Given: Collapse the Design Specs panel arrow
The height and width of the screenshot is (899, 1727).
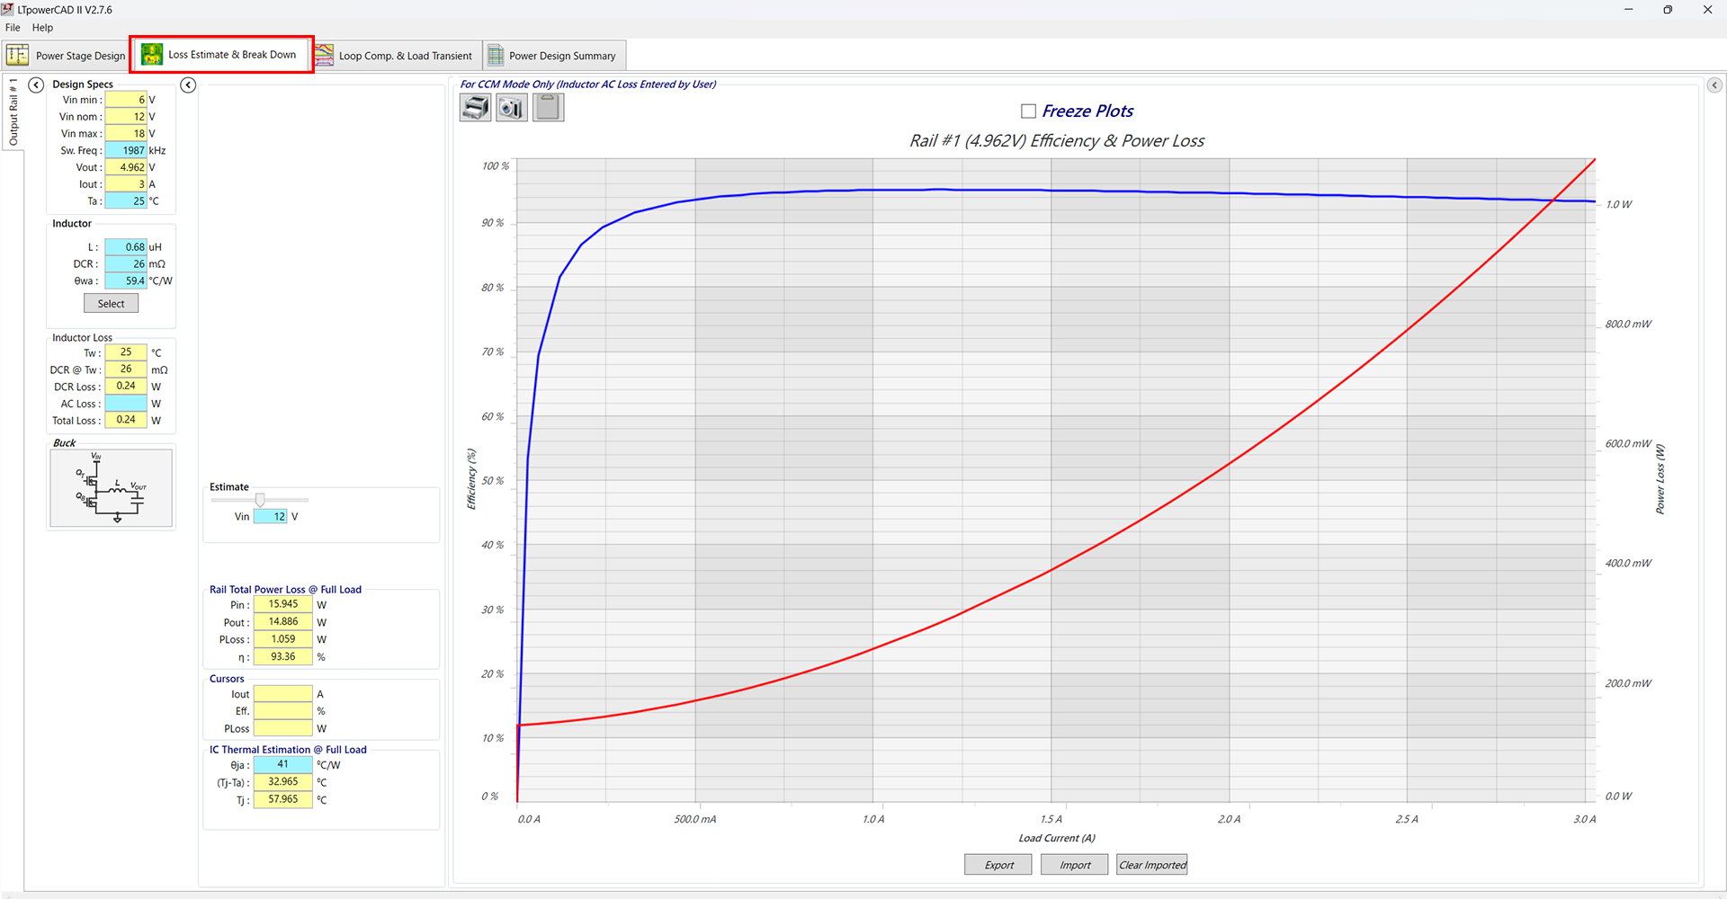Looking at the screenshot, I should (36, 85).
